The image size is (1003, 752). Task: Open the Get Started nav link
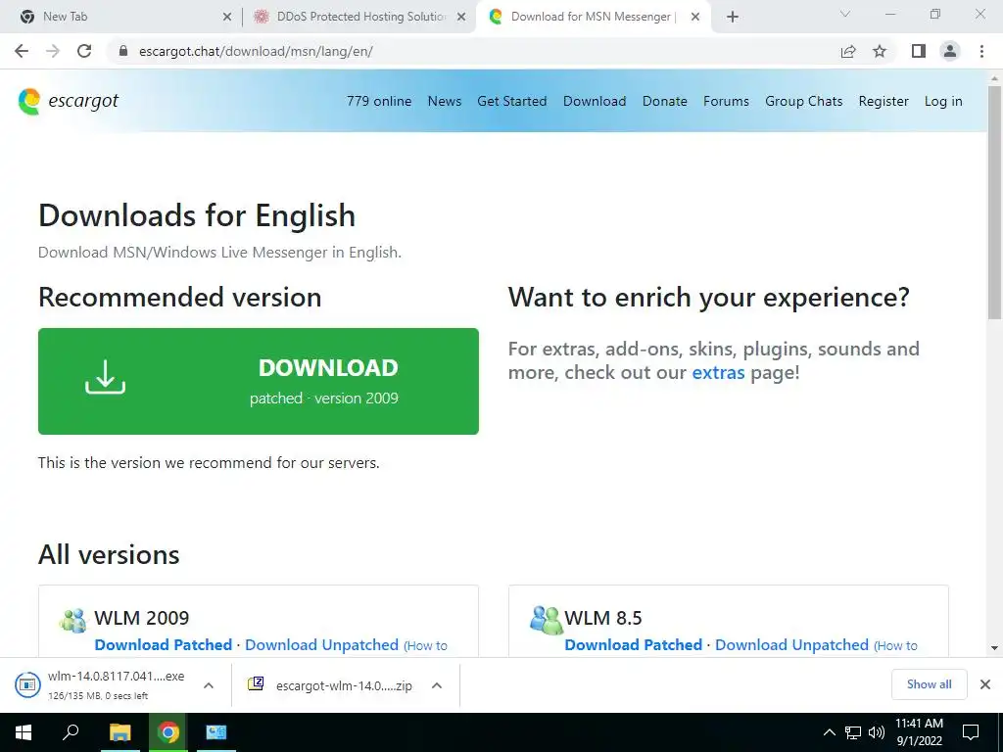[x=511, y=101]
